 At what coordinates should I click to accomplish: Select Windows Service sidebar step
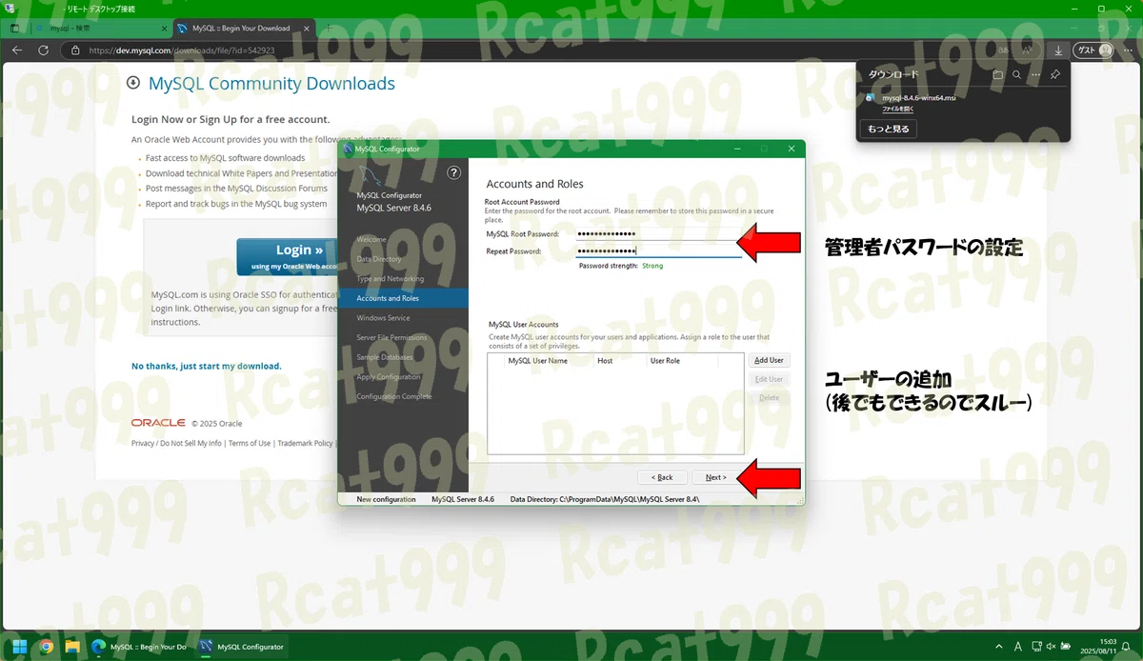pyautogui.click(x=383, y=318)
